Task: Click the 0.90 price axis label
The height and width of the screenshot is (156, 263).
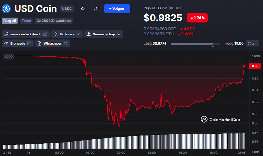Action: pos(255,114)
